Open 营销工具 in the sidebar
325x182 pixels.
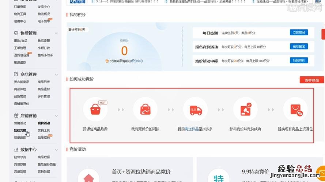tap(44, 130)
